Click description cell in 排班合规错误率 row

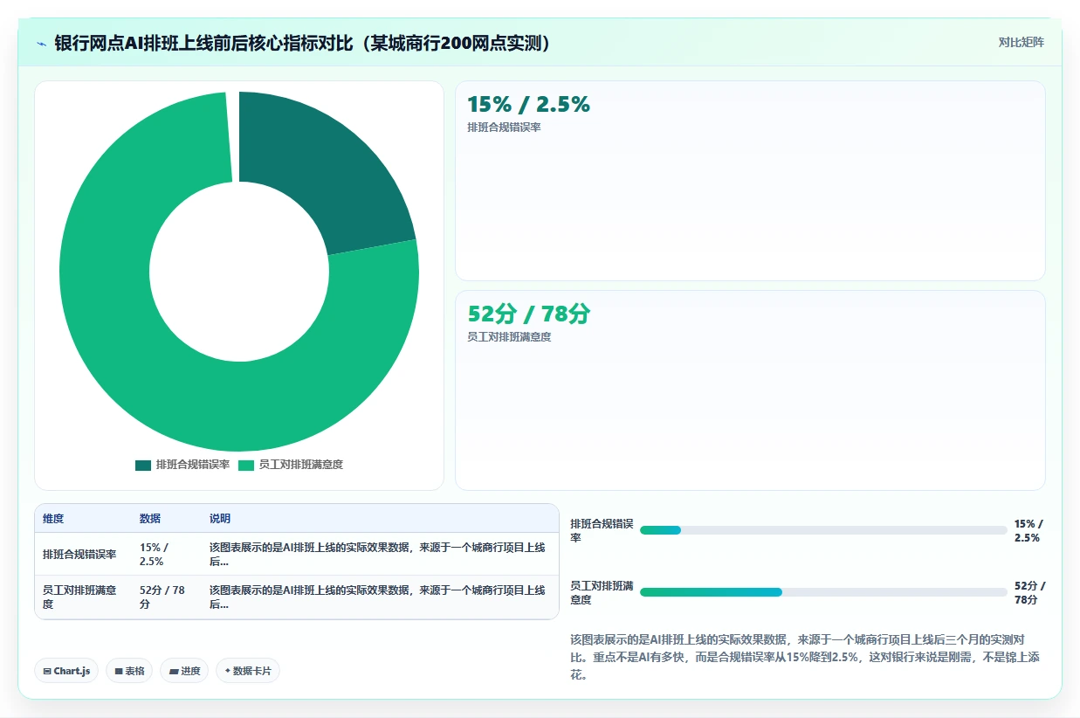coord(379,554)
